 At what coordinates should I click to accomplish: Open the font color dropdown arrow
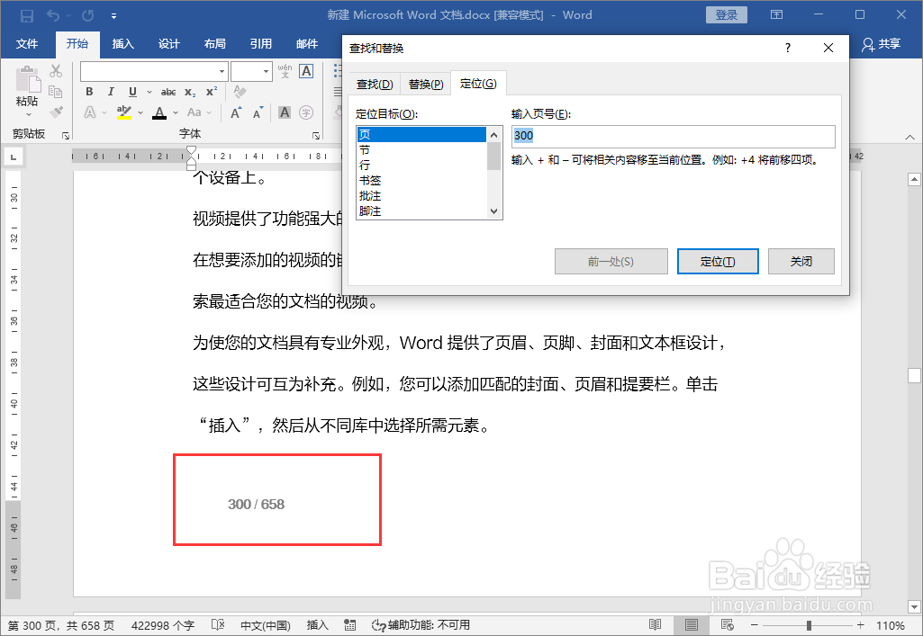[174, 112]
